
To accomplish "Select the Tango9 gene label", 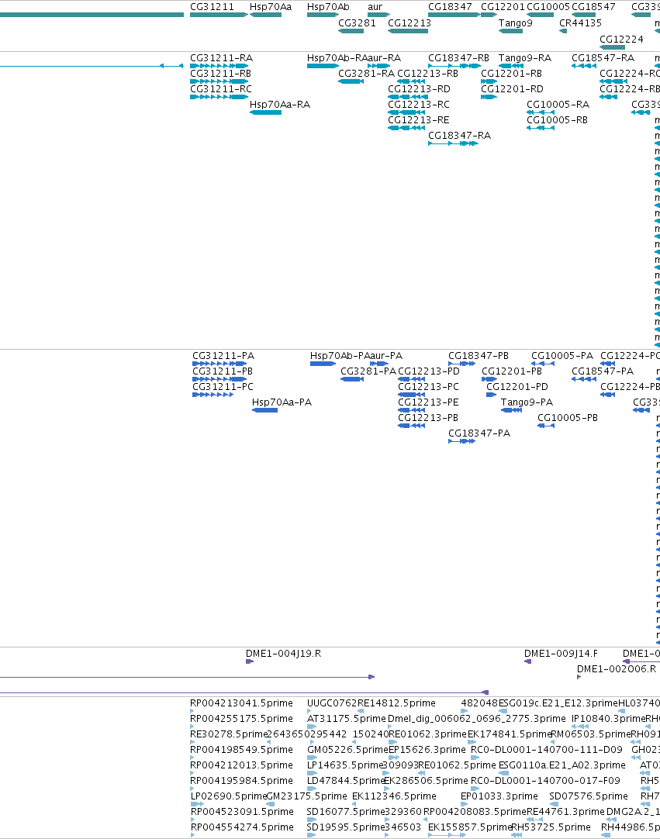I will [x=516, y=23].
